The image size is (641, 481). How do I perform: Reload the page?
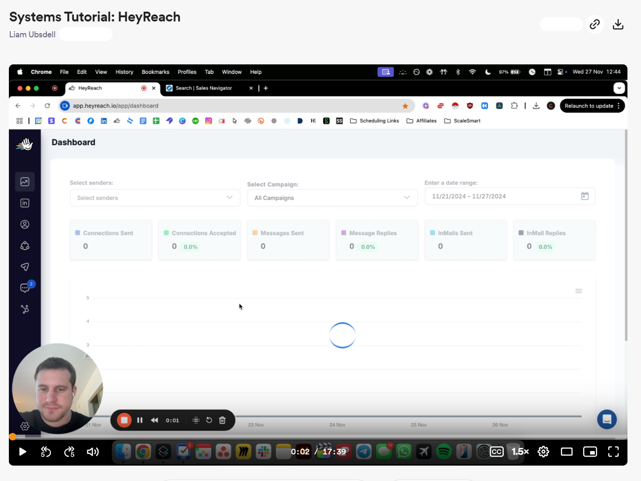(x=47, y=106)
